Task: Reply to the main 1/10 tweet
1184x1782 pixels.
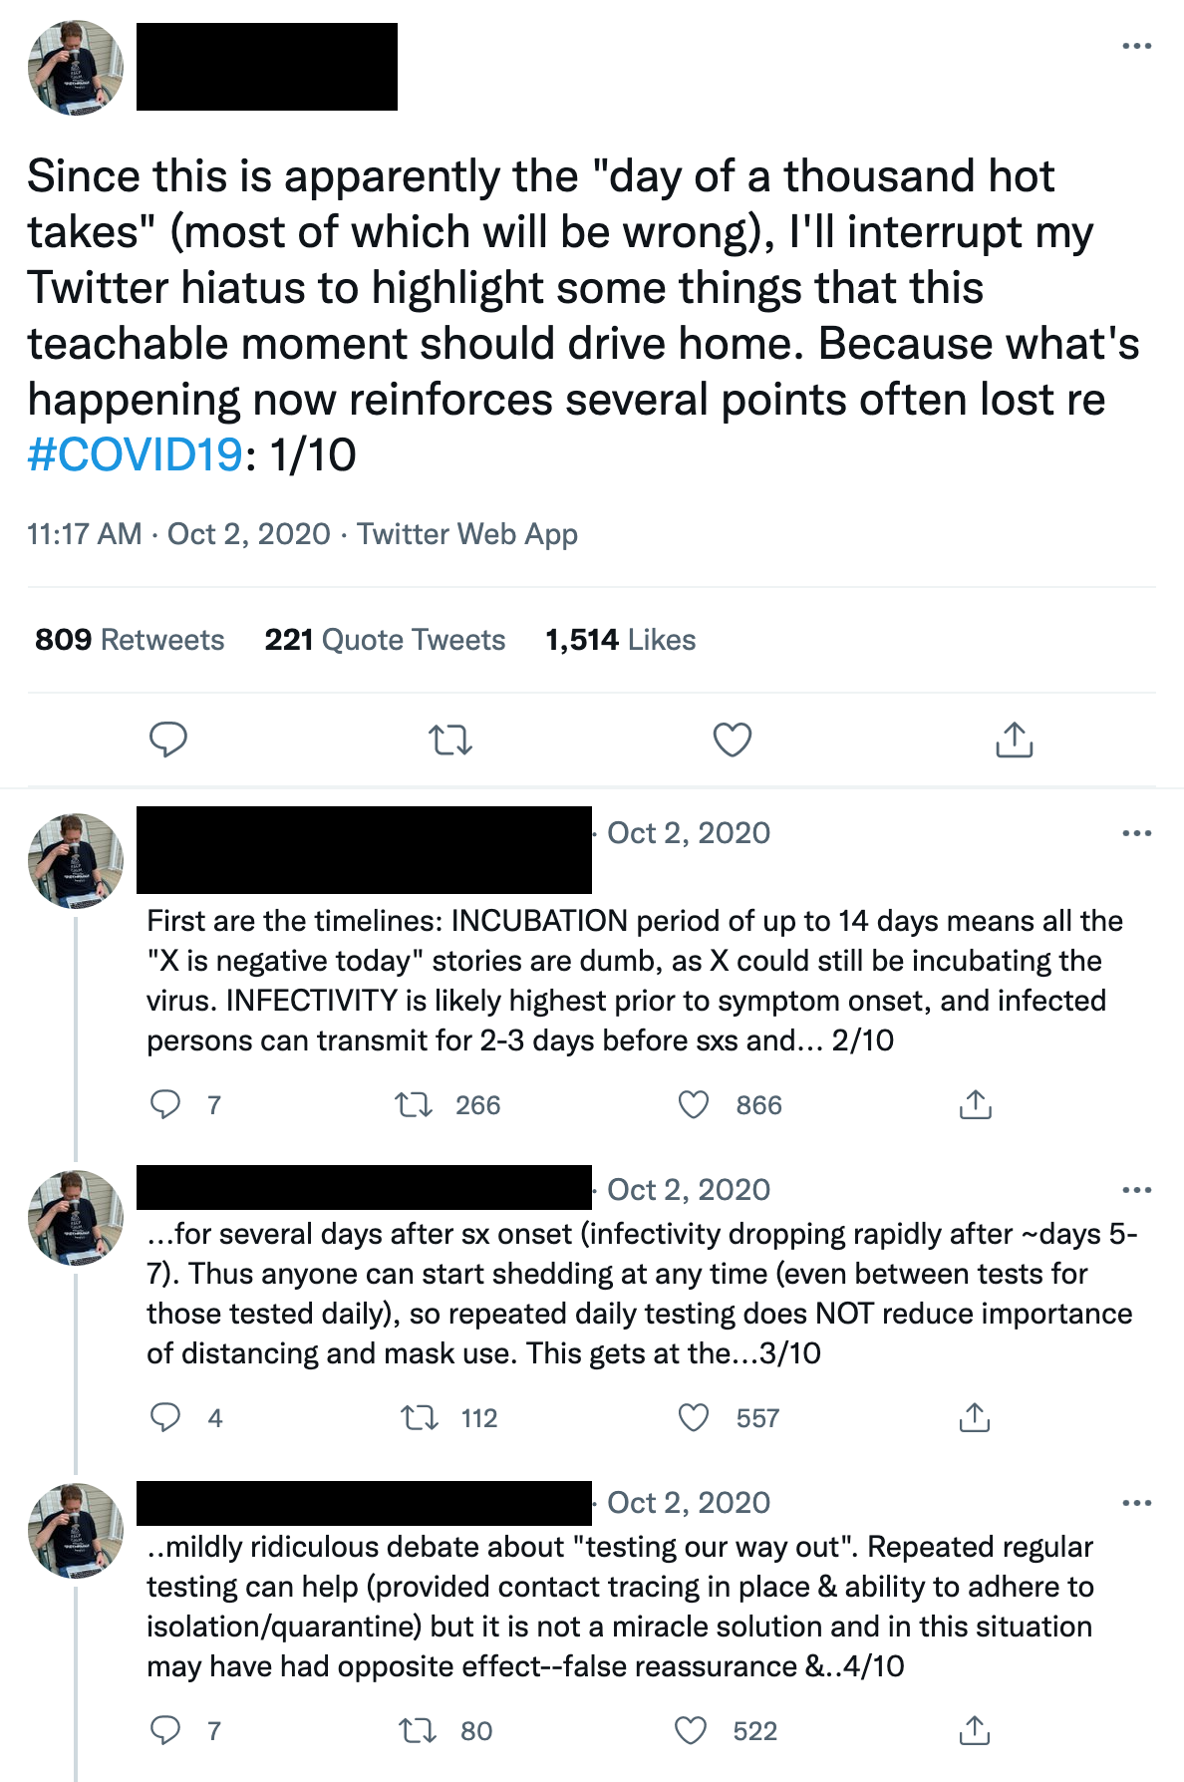Action: click(168, 740)
